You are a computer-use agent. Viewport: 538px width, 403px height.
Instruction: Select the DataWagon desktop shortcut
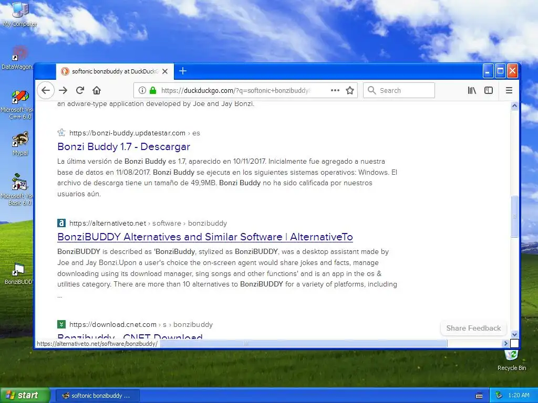(x=17, y=58)
